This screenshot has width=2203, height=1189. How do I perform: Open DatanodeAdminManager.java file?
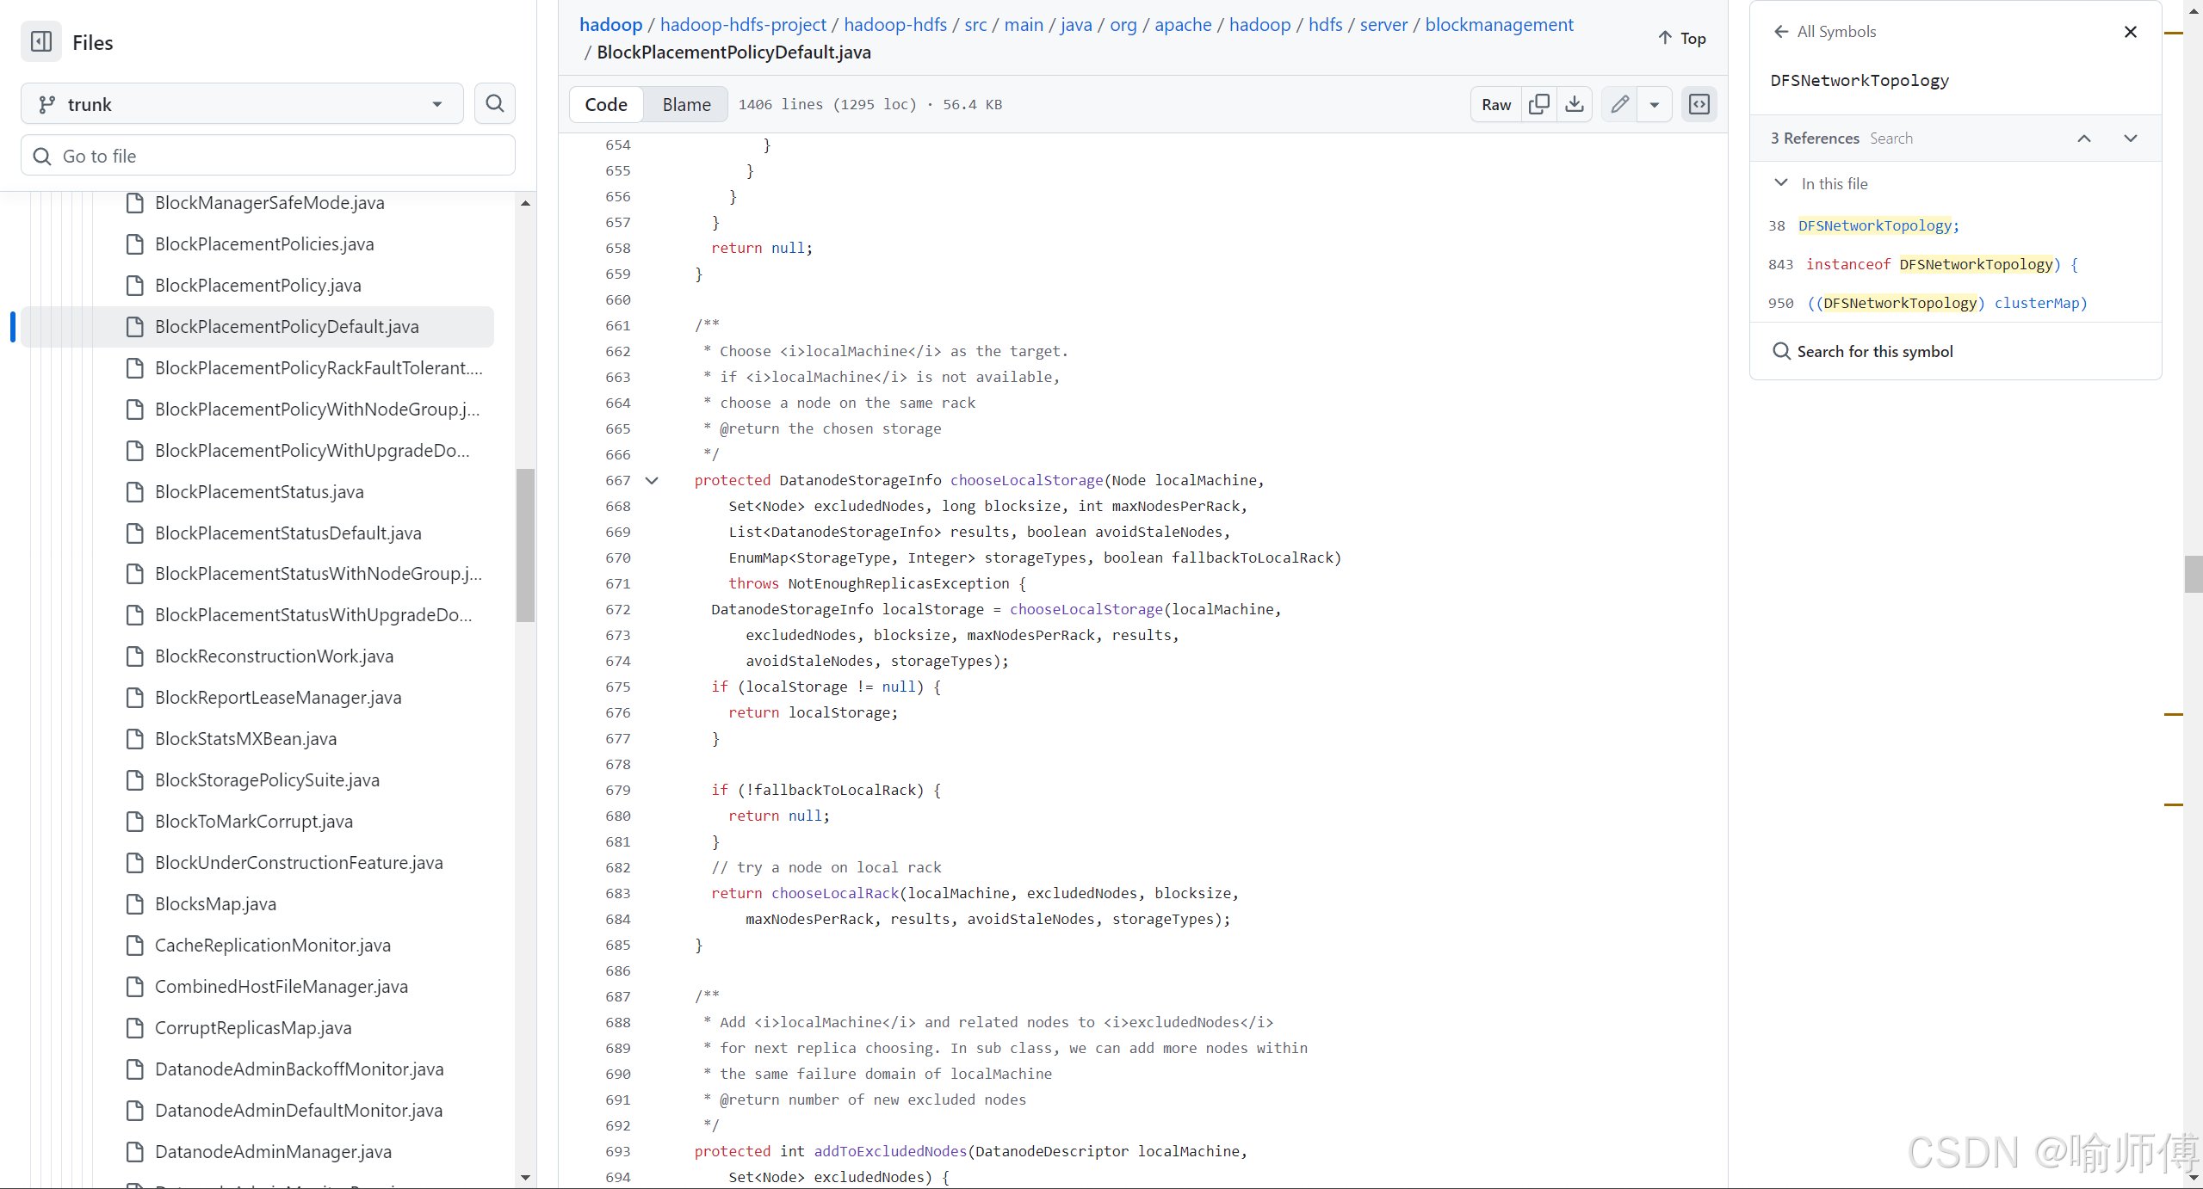point(273,1152)
